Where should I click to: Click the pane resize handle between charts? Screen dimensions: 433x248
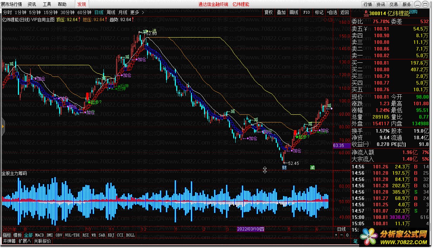265,170
